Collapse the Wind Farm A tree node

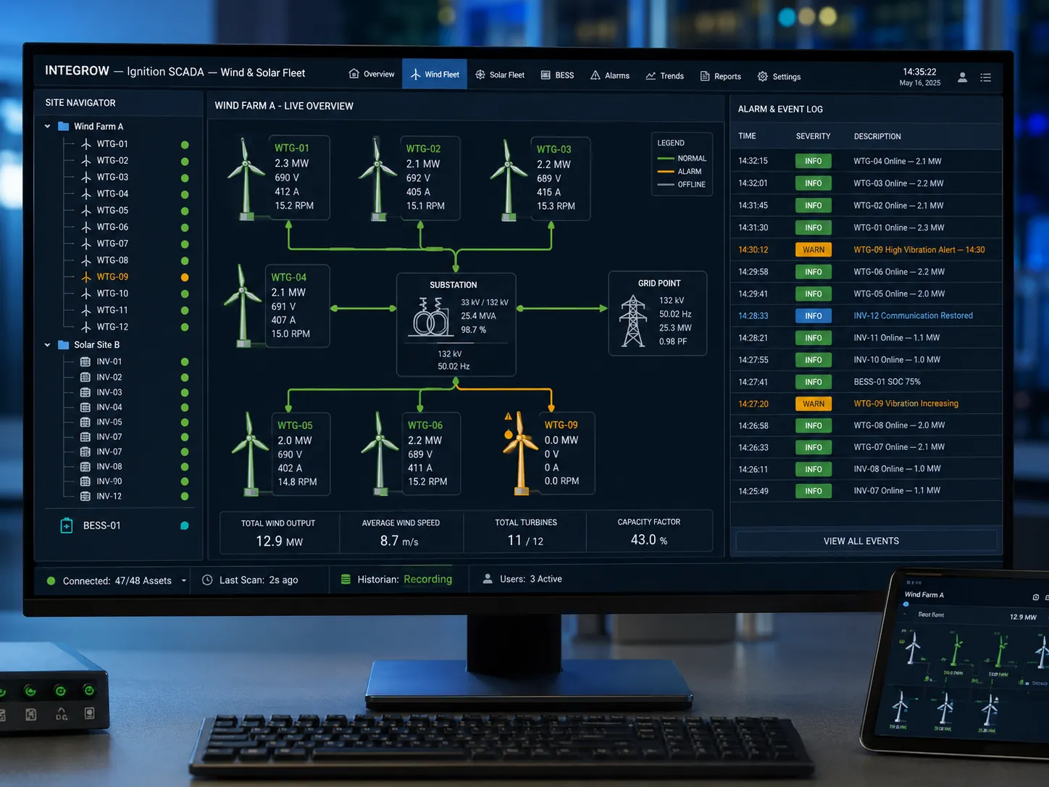pyautogui.click(x=48, y=126)
